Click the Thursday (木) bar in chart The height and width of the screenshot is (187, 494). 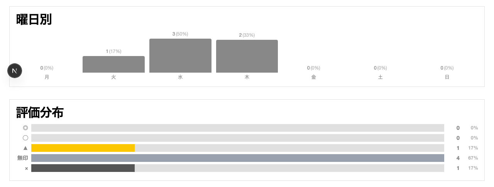247,56
